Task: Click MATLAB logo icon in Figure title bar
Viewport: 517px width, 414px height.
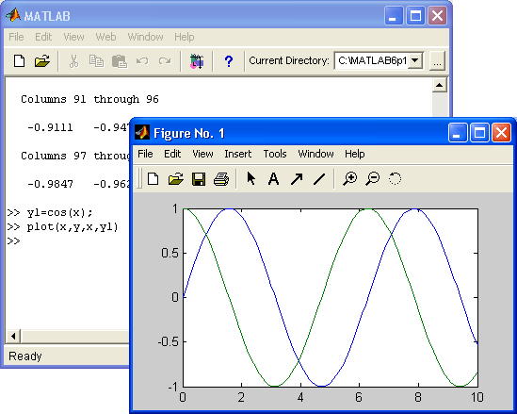Action: 142,133
